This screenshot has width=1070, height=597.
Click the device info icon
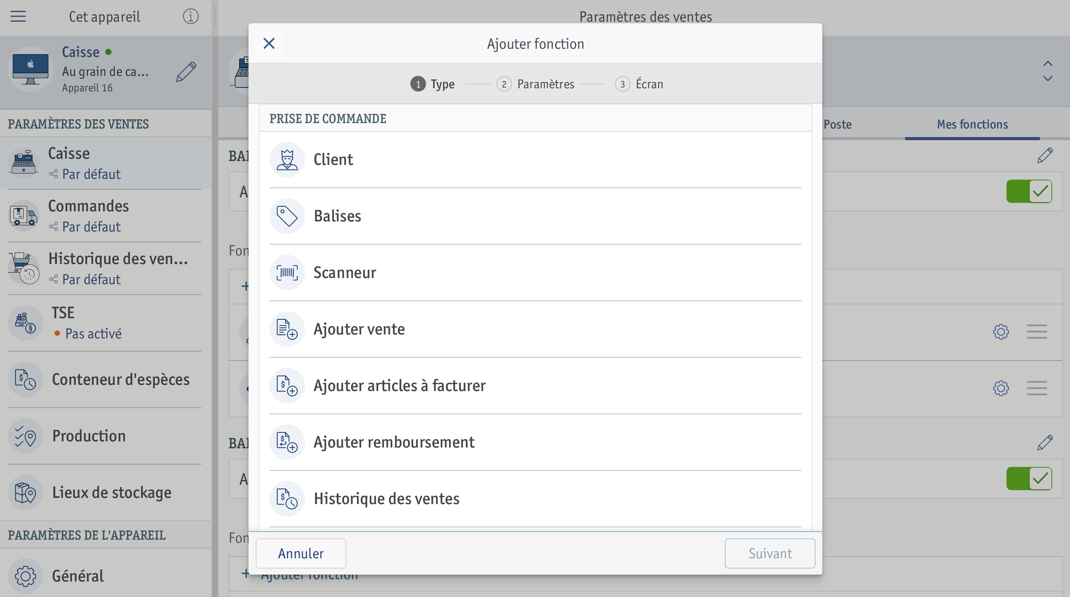(x=190, y=17)
